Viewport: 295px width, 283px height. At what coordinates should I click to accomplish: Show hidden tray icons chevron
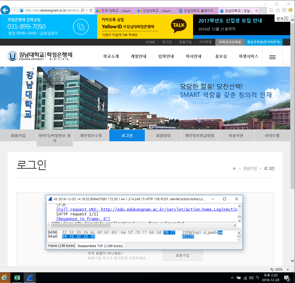tap(232, 278)
